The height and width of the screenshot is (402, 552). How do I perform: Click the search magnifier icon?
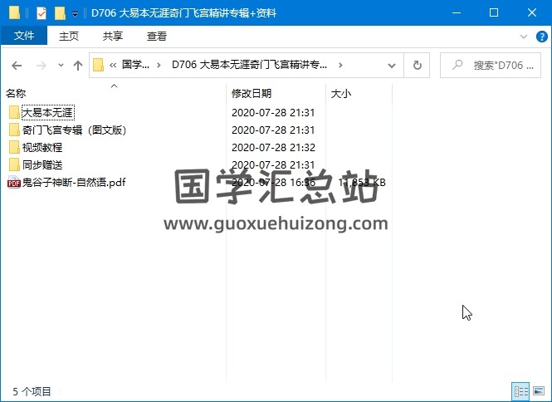click(x=457, y=65)
